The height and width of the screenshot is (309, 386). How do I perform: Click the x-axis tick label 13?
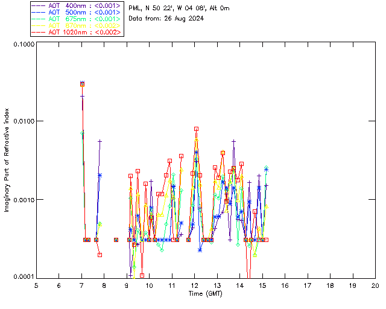(x=217, y=285)
